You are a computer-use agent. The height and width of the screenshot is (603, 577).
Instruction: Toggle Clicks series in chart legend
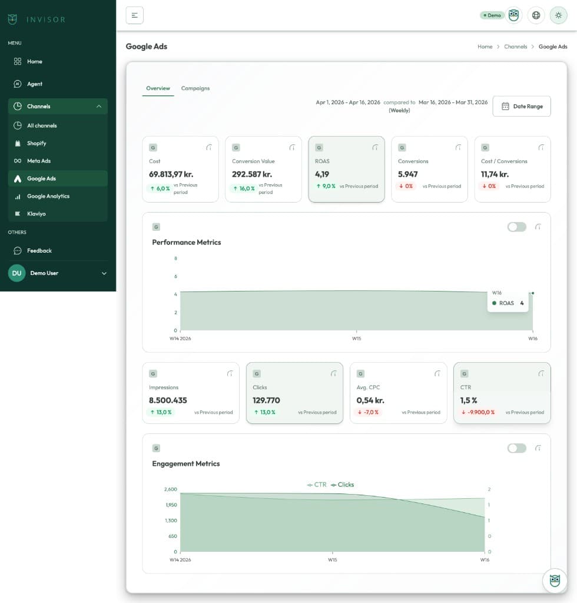pyautogui.click(x=342, y=485)
